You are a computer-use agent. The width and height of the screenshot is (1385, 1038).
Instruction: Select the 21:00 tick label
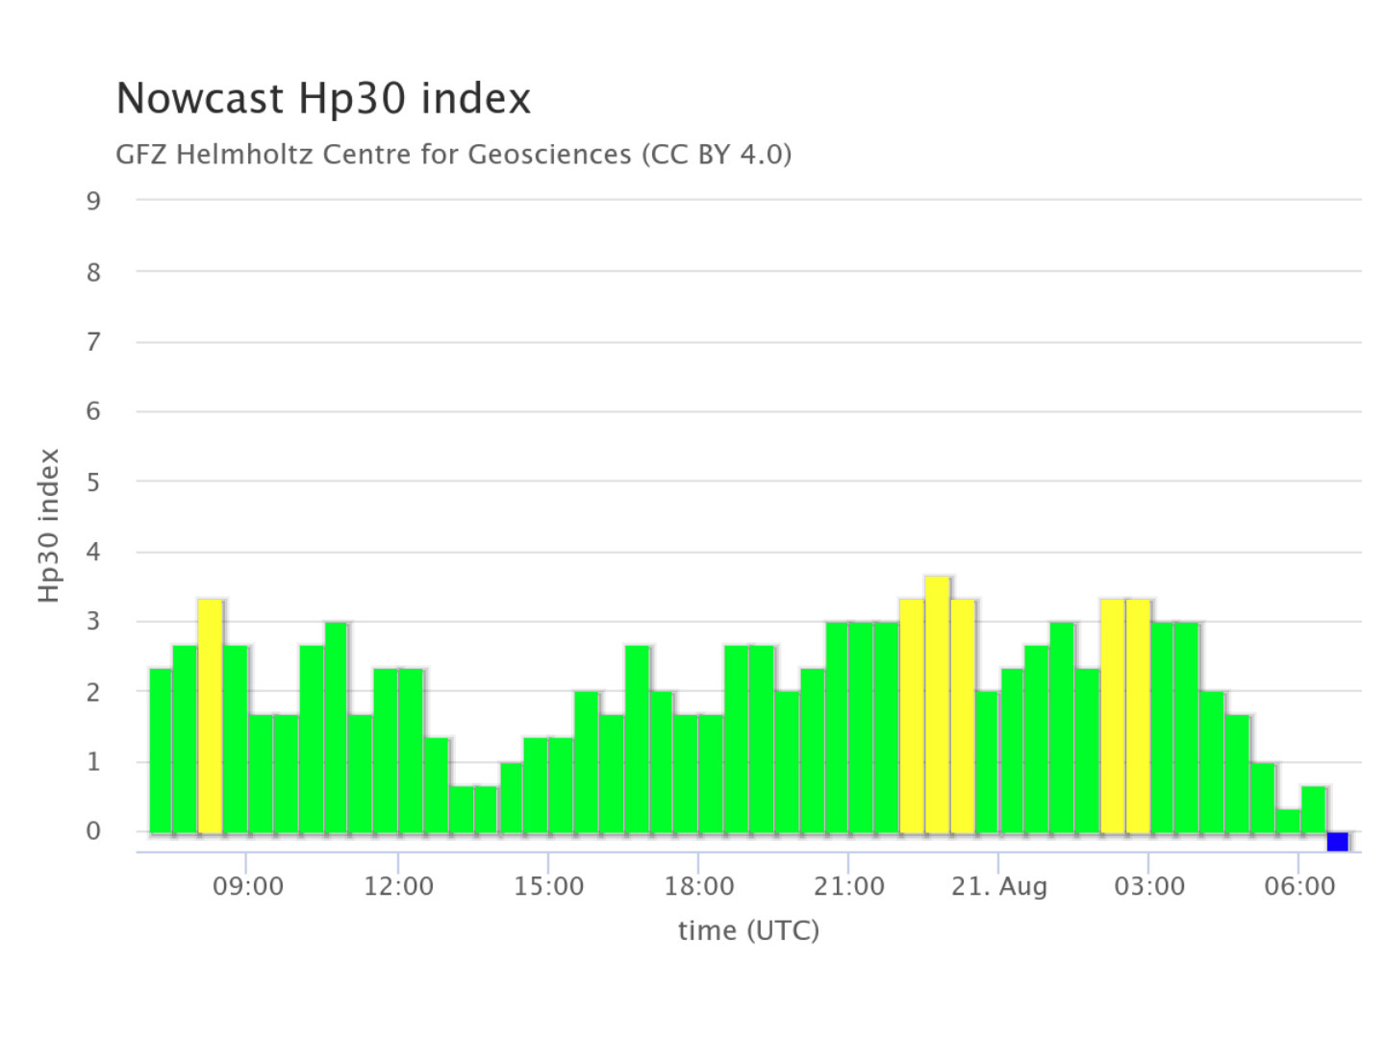(x=848, y=886)
